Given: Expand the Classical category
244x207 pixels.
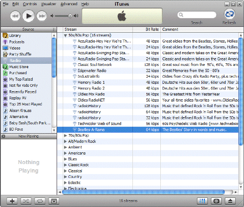Looking at the screenshot, I should click(x=65, y=171).
